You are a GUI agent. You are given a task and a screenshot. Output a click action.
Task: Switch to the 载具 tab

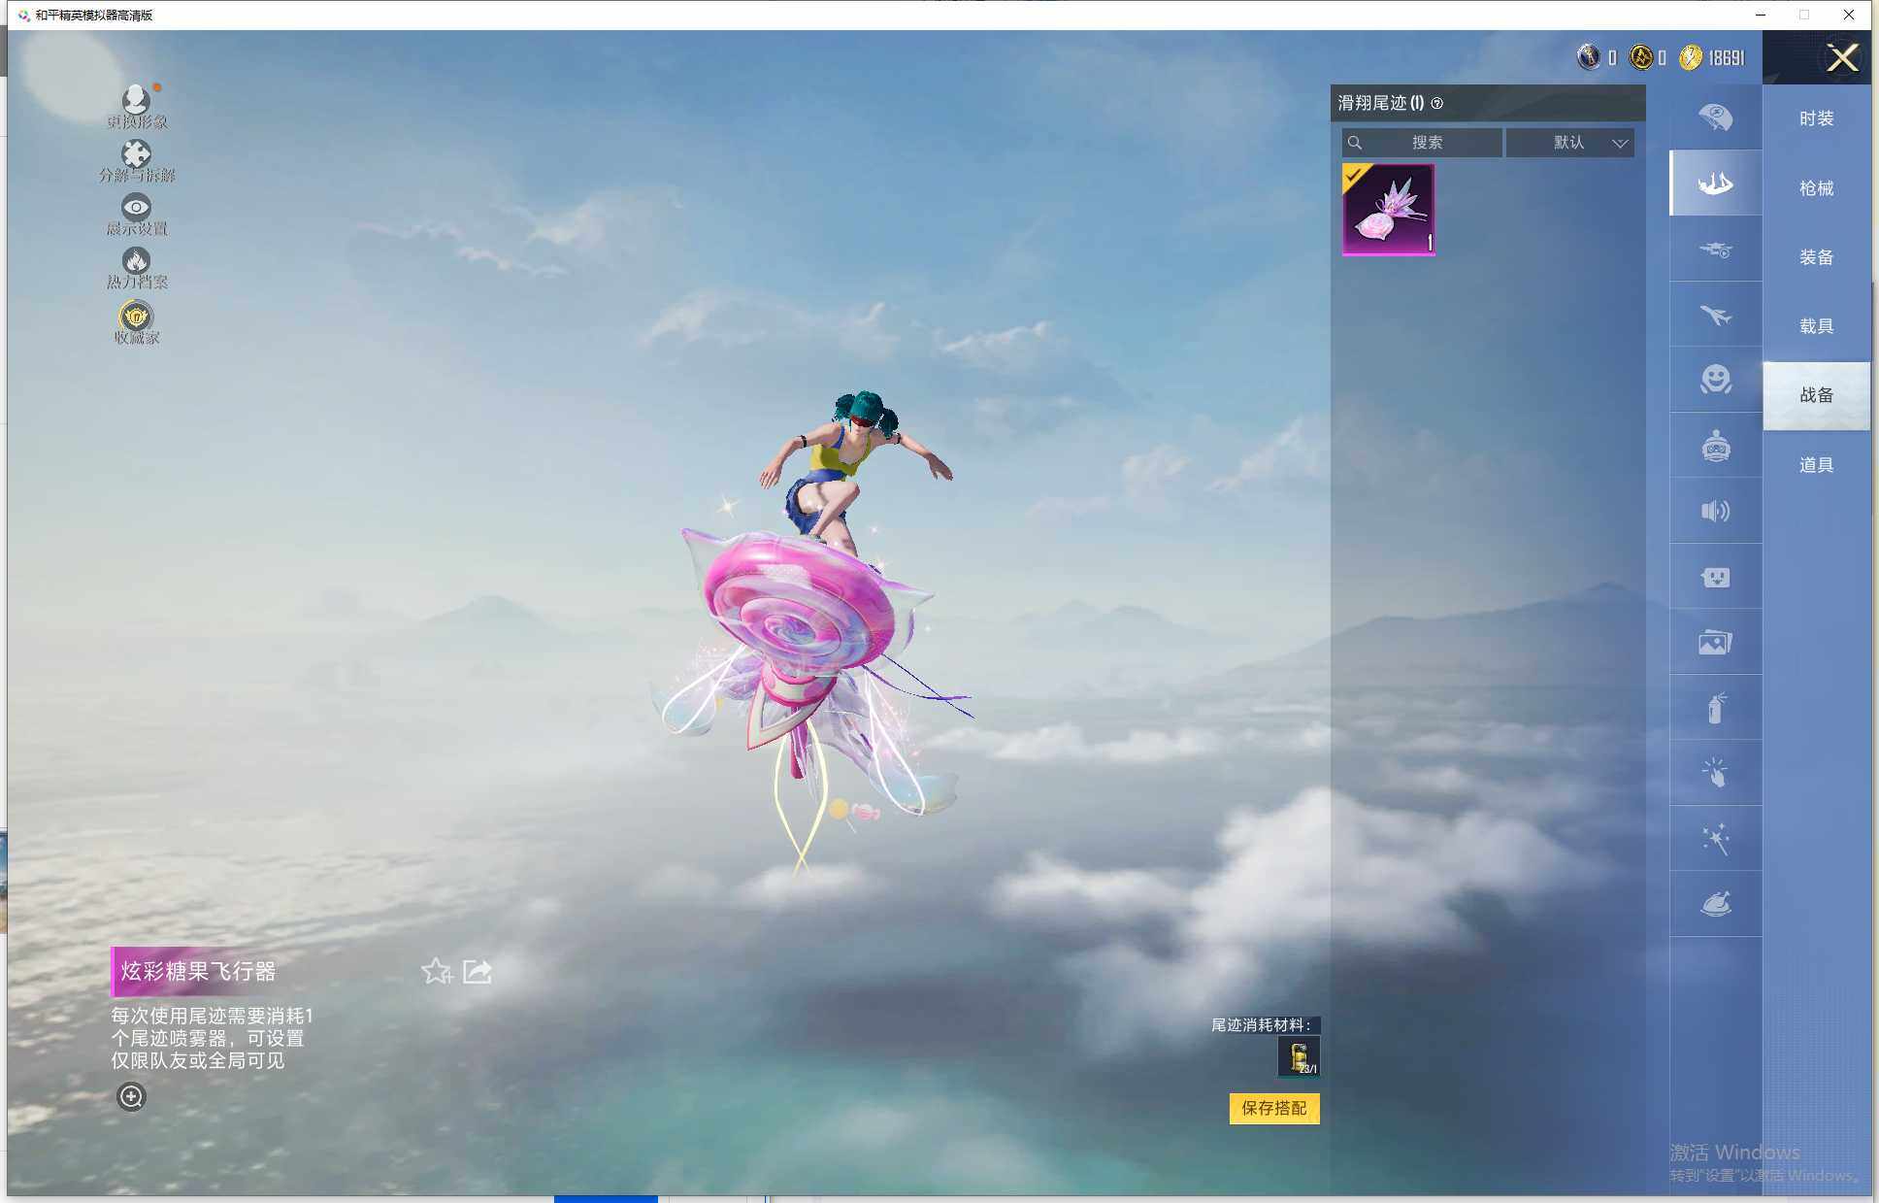click(1816, 326)
